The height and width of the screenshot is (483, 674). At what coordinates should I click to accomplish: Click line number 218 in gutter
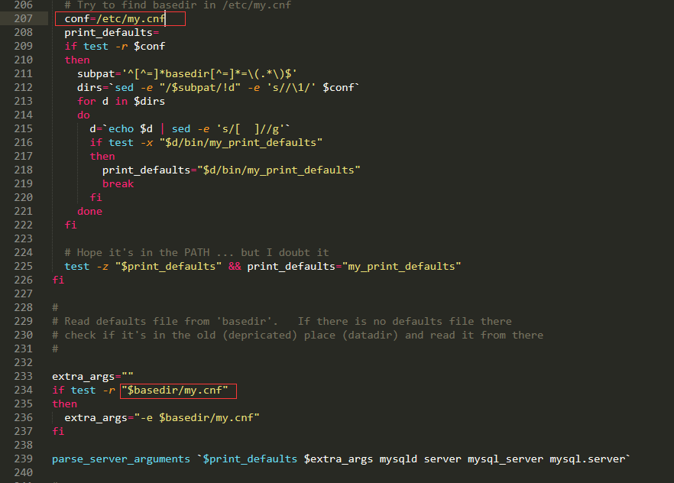(23, 170)
